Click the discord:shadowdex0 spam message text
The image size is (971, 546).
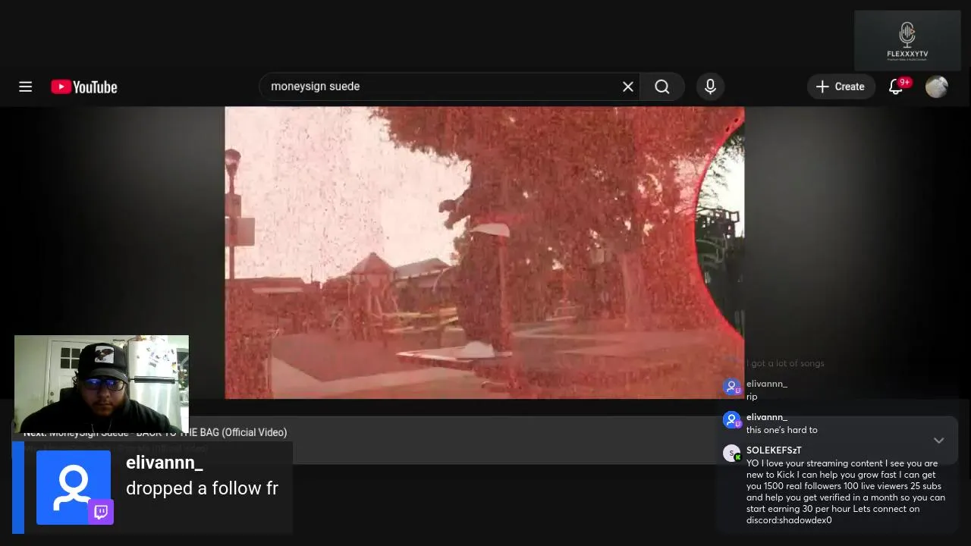tap(846, 491)
